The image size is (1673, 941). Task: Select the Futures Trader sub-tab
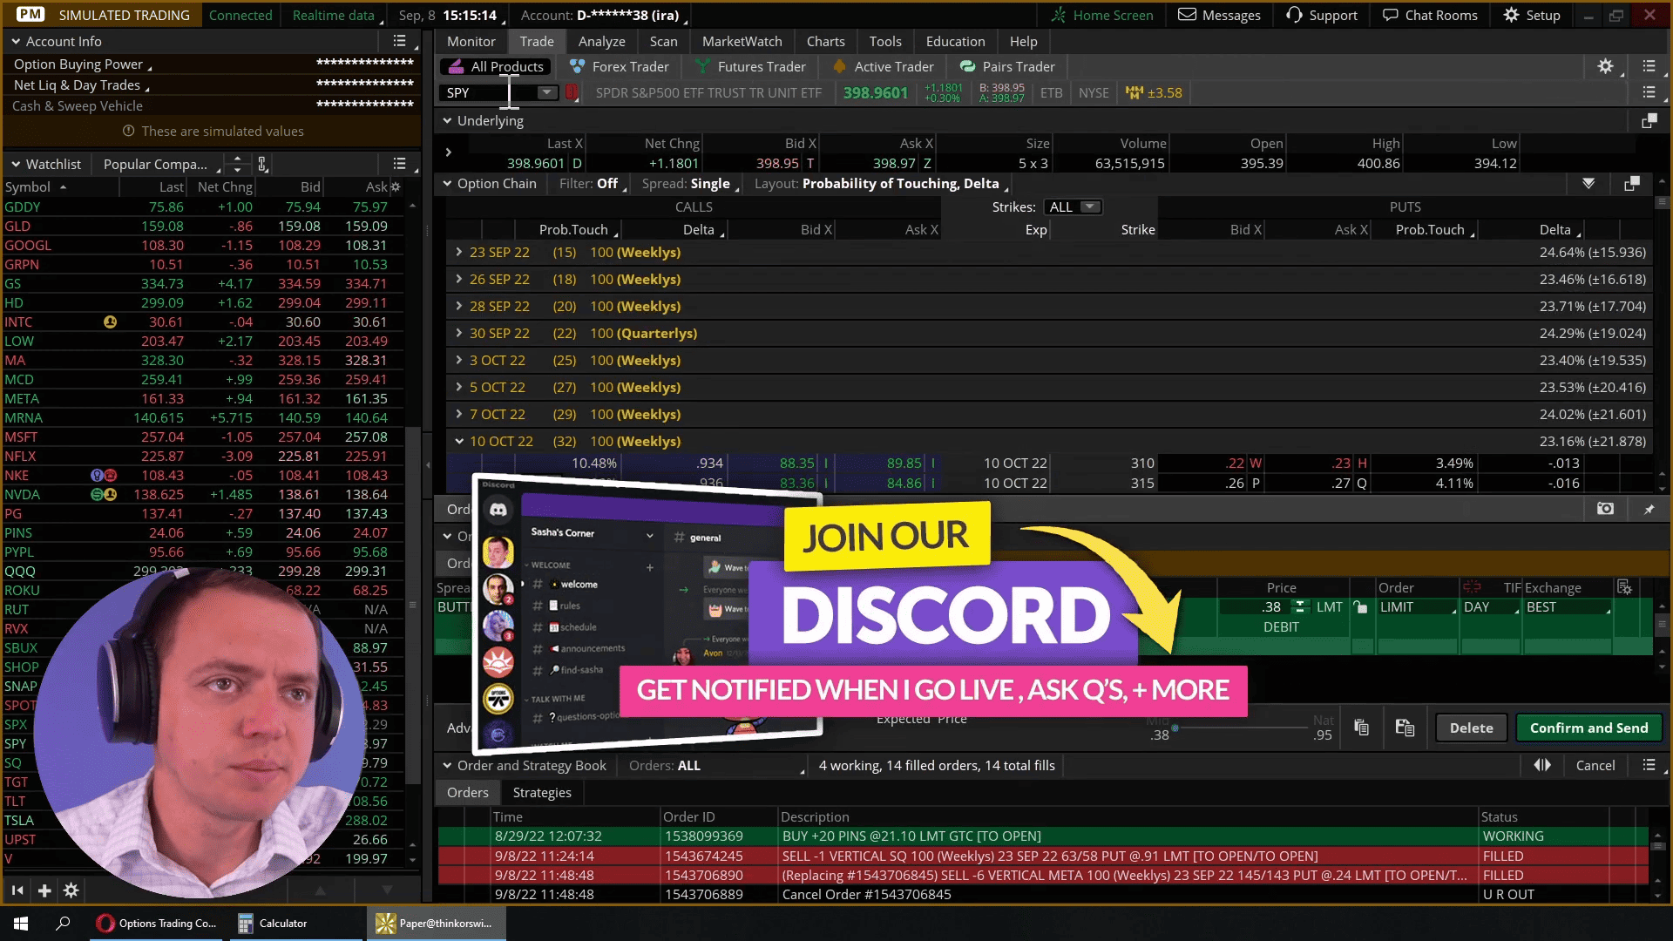coord(750,66)
